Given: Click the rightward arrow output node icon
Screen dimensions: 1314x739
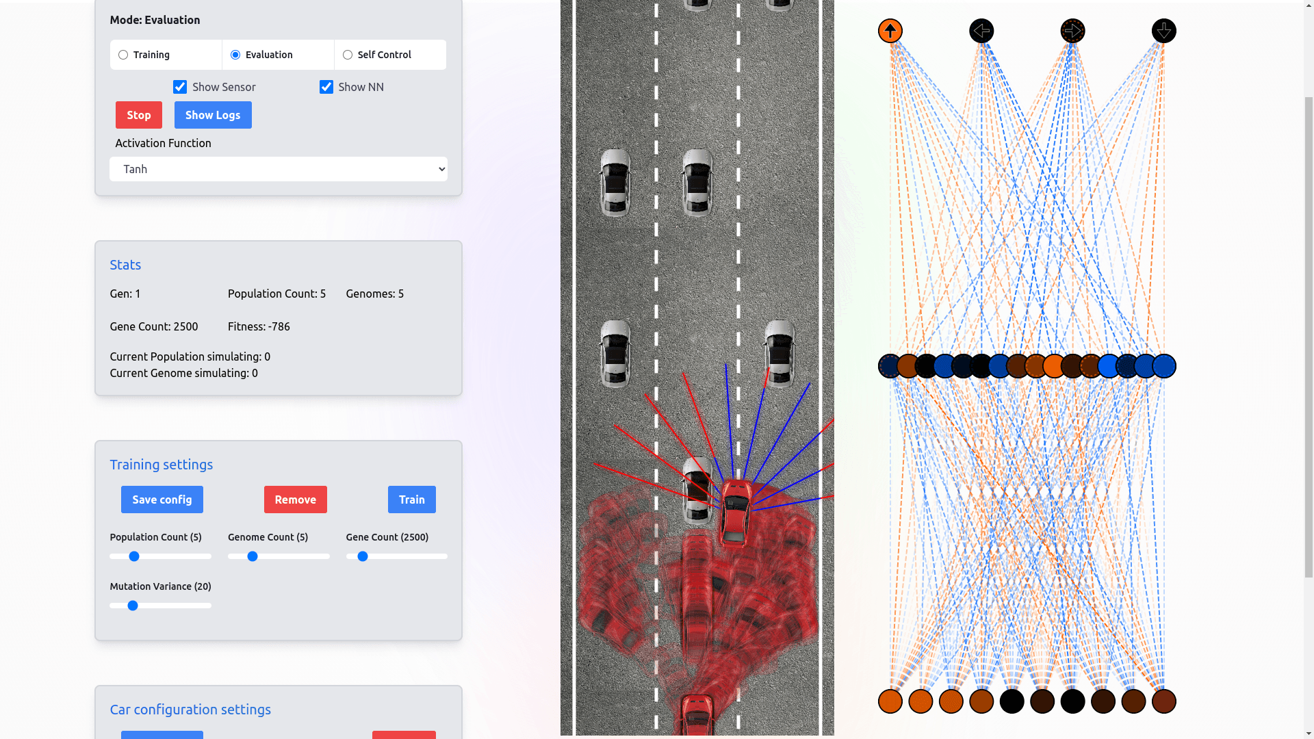Looking at the screenshot, I should pos(1073,31).
